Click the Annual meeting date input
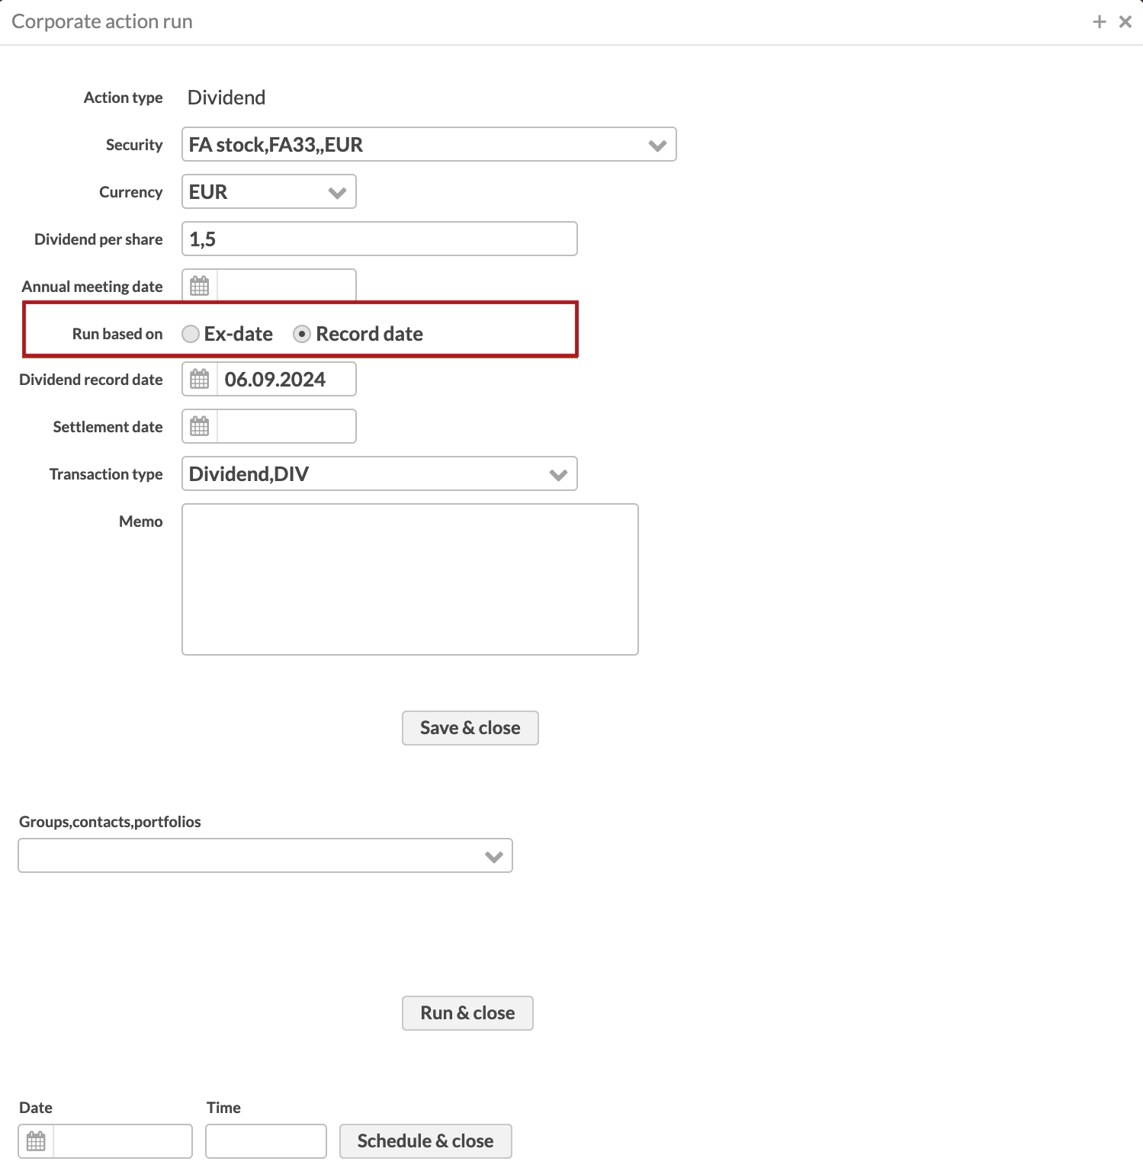The image size is (1143, 1171). click(287, 286)
